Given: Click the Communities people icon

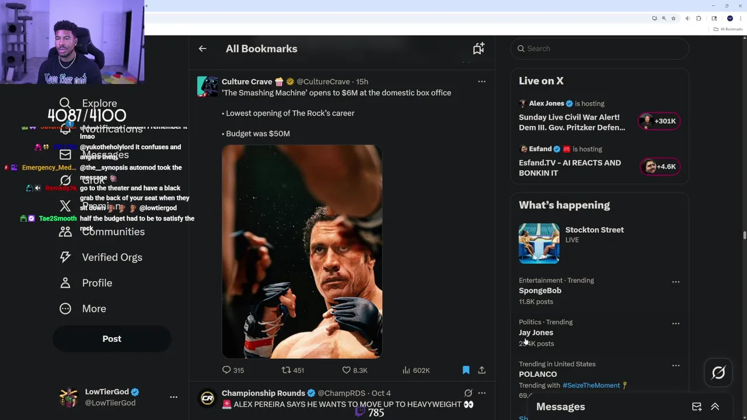Looking at the screenshot, I should tap(65, 232).
